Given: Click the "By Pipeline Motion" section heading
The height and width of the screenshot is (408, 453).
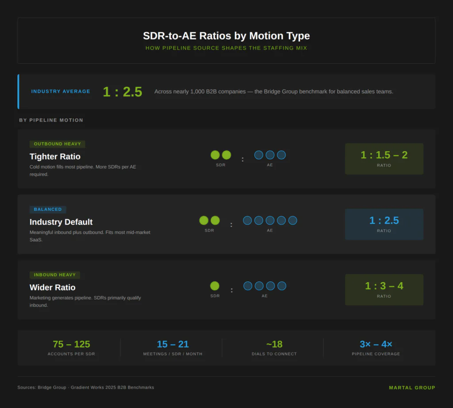Looking at the screenshot, I should click(x=51, y=120).
